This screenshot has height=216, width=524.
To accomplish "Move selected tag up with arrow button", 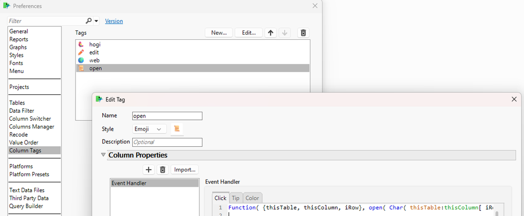I will (271, 33).
